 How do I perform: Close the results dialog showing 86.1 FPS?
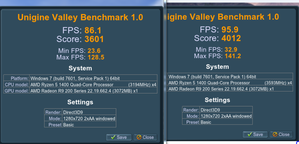tap(145, 137)
